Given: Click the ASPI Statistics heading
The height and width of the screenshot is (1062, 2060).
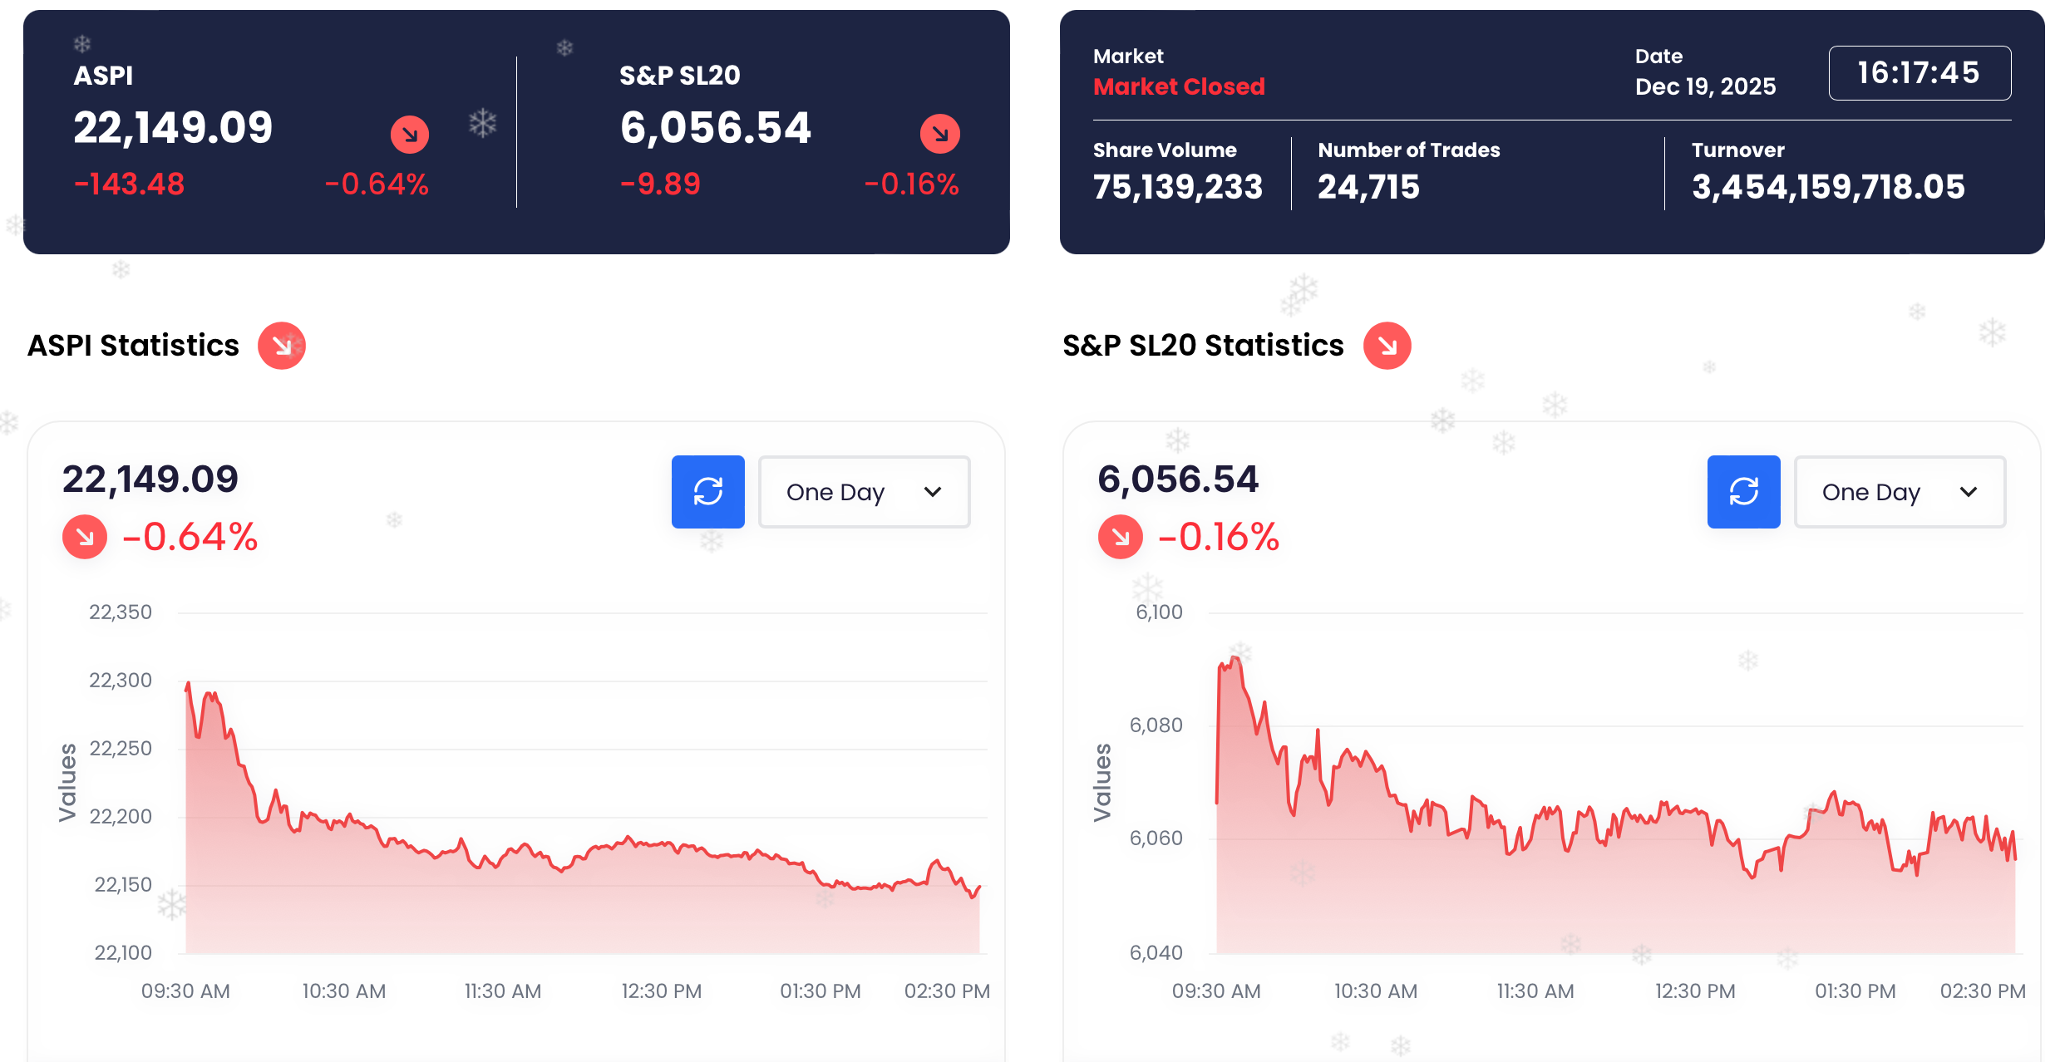Looking at the screenshot, I should pyautogui.click(x=133, y=346).
